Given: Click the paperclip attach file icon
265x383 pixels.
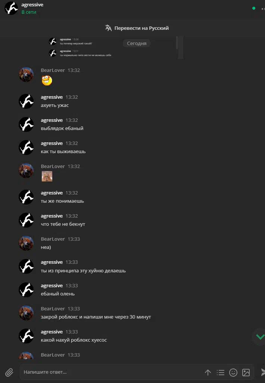Looking at the screenshot, I should click(9, 372).
